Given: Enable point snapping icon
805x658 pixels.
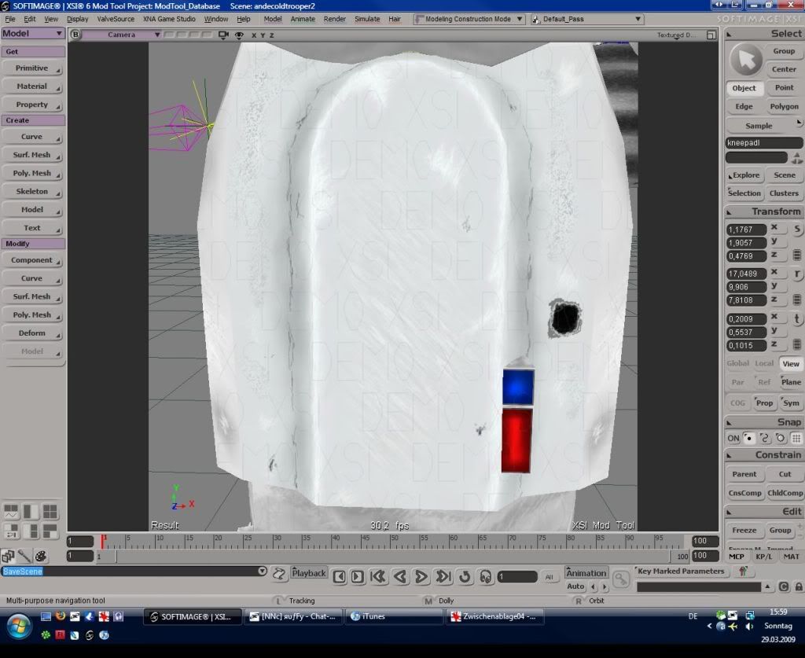Looking at the screenshot, I should [x=749, y=439].
